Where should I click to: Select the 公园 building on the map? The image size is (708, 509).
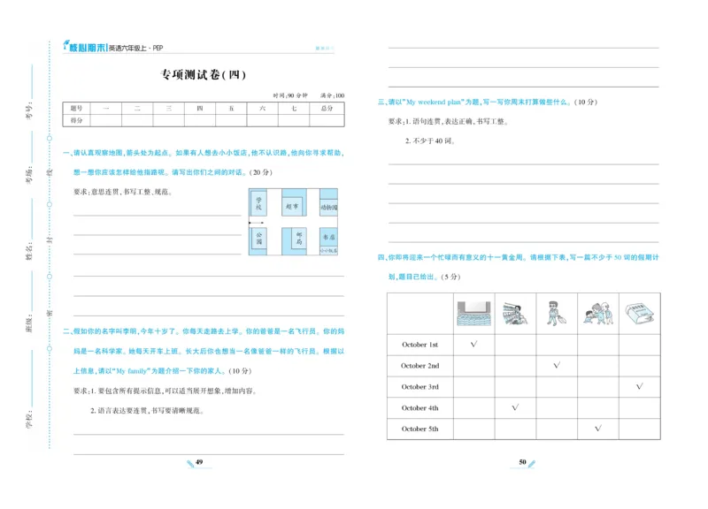[259, 239]
